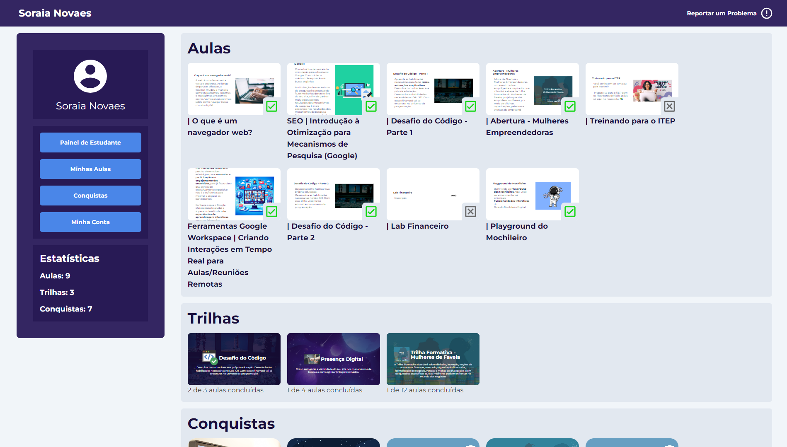Click the green checkmark on the SEO card
787x447 pixels.
370,106
